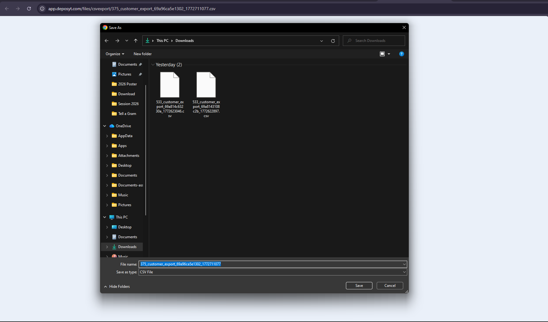Image resolution: width=548 pixels, height=322 pixels.
Task: Open recent locations dropdown arrow
Action: tap(127, 41)
